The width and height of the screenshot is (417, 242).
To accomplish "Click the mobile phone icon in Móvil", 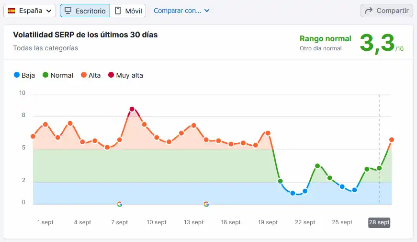I will pos(118,11).
